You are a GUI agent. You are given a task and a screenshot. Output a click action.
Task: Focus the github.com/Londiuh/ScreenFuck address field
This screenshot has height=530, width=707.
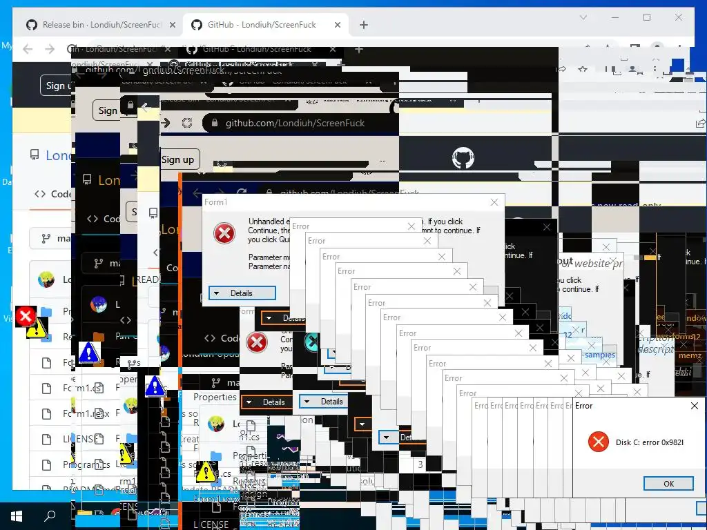[300, 123]
